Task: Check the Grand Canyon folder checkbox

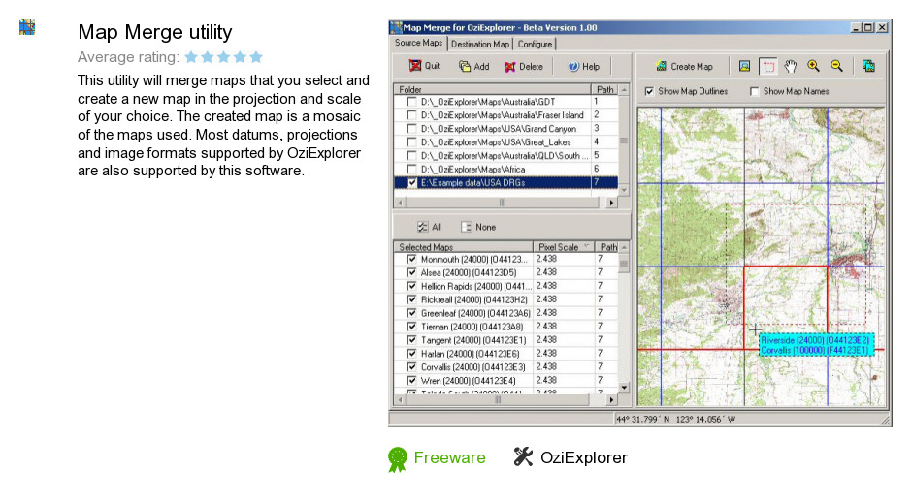Action: click(x=411, y=128)
